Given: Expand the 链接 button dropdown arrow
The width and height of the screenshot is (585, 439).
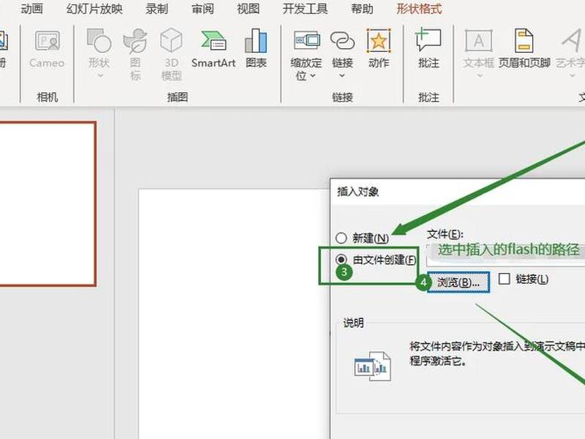Looking at the screenshot, I should (342, 76).
